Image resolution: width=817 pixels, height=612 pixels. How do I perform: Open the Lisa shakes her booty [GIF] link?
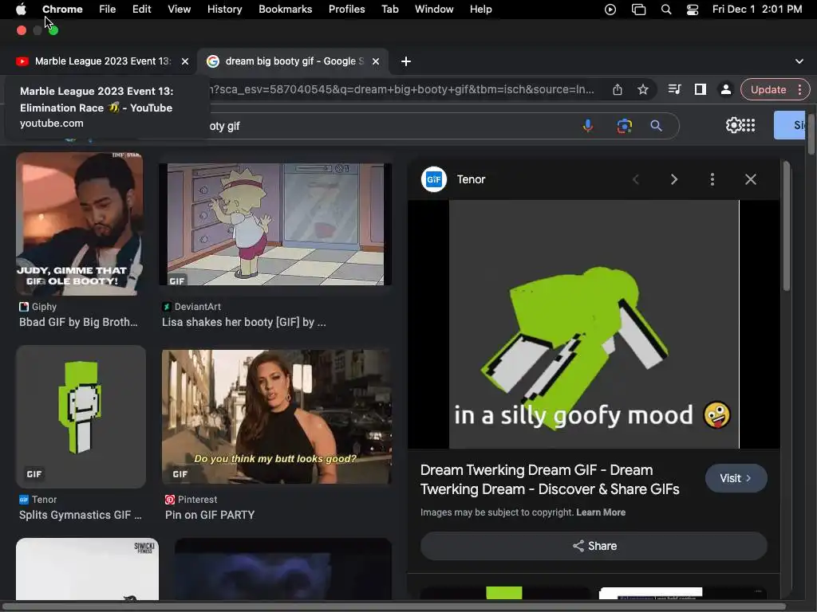244,322
